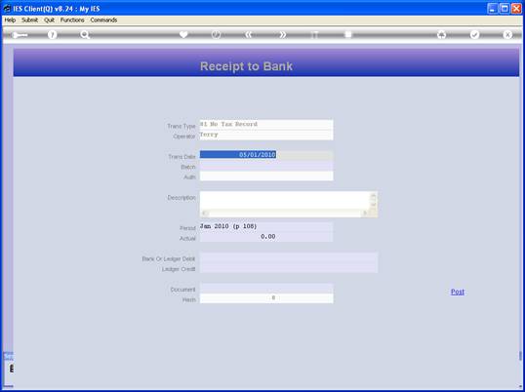The width and height of the screenshot is (525, 392).
Task: Click the Post link
Action: pos(458,292)
